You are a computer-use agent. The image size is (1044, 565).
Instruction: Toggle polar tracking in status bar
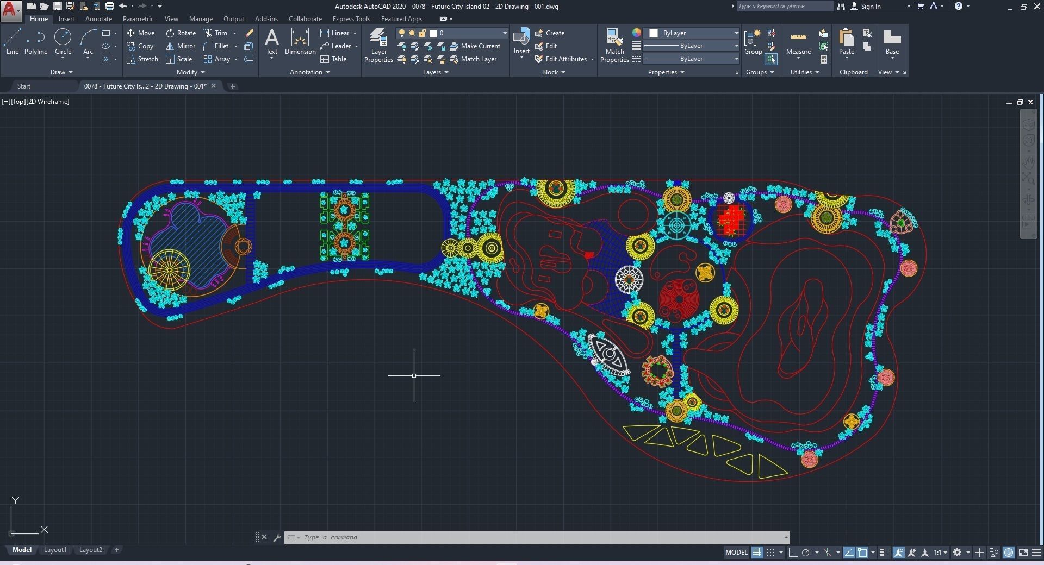point(806,553)
